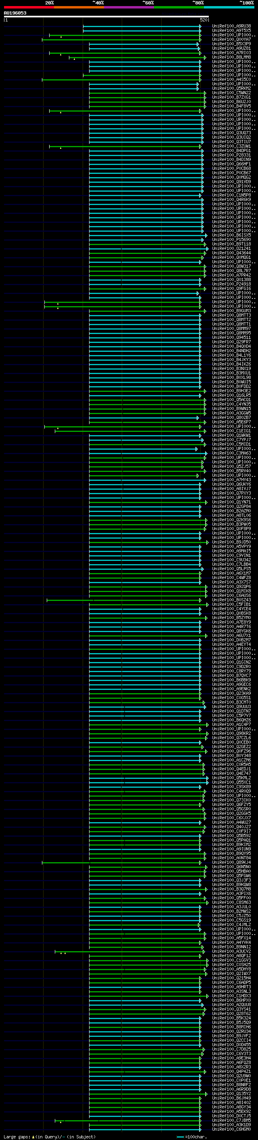The image size is (258, 1140).
Task: Select the UniRef100_B9T118 label
Action: tap(231, 244)
